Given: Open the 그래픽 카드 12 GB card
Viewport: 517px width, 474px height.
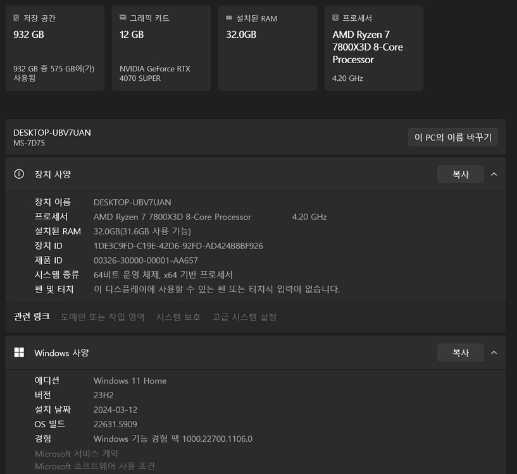Looking at the screenshot, I should pos(161,48).
